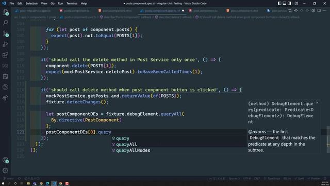Open the View menu
Image resolution: width=330 pixels, height=186 pixels.
(x=44, y=4)
